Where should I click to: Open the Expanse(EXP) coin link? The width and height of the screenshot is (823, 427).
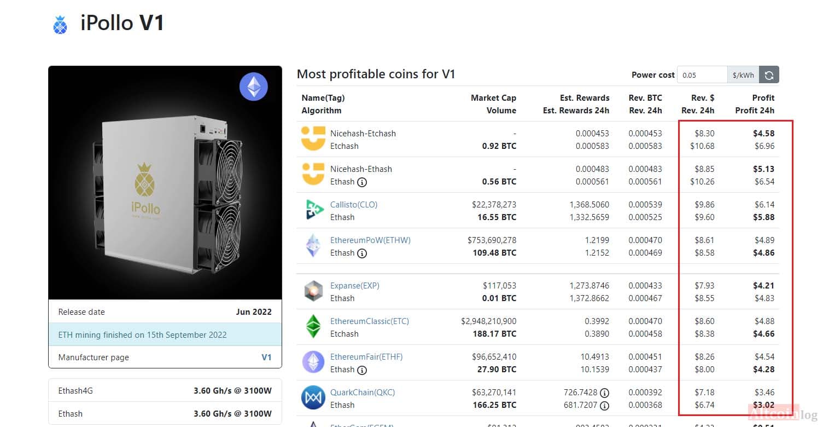point(355,286)
